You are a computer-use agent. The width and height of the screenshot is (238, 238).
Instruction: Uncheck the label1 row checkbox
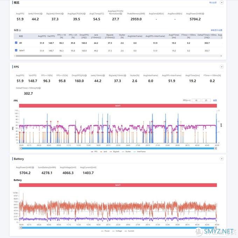pos(16,50)
